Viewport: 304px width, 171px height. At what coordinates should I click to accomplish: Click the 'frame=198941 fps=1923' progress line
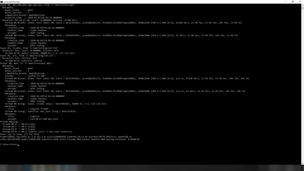pyautogui.click(x=66, y=137)
